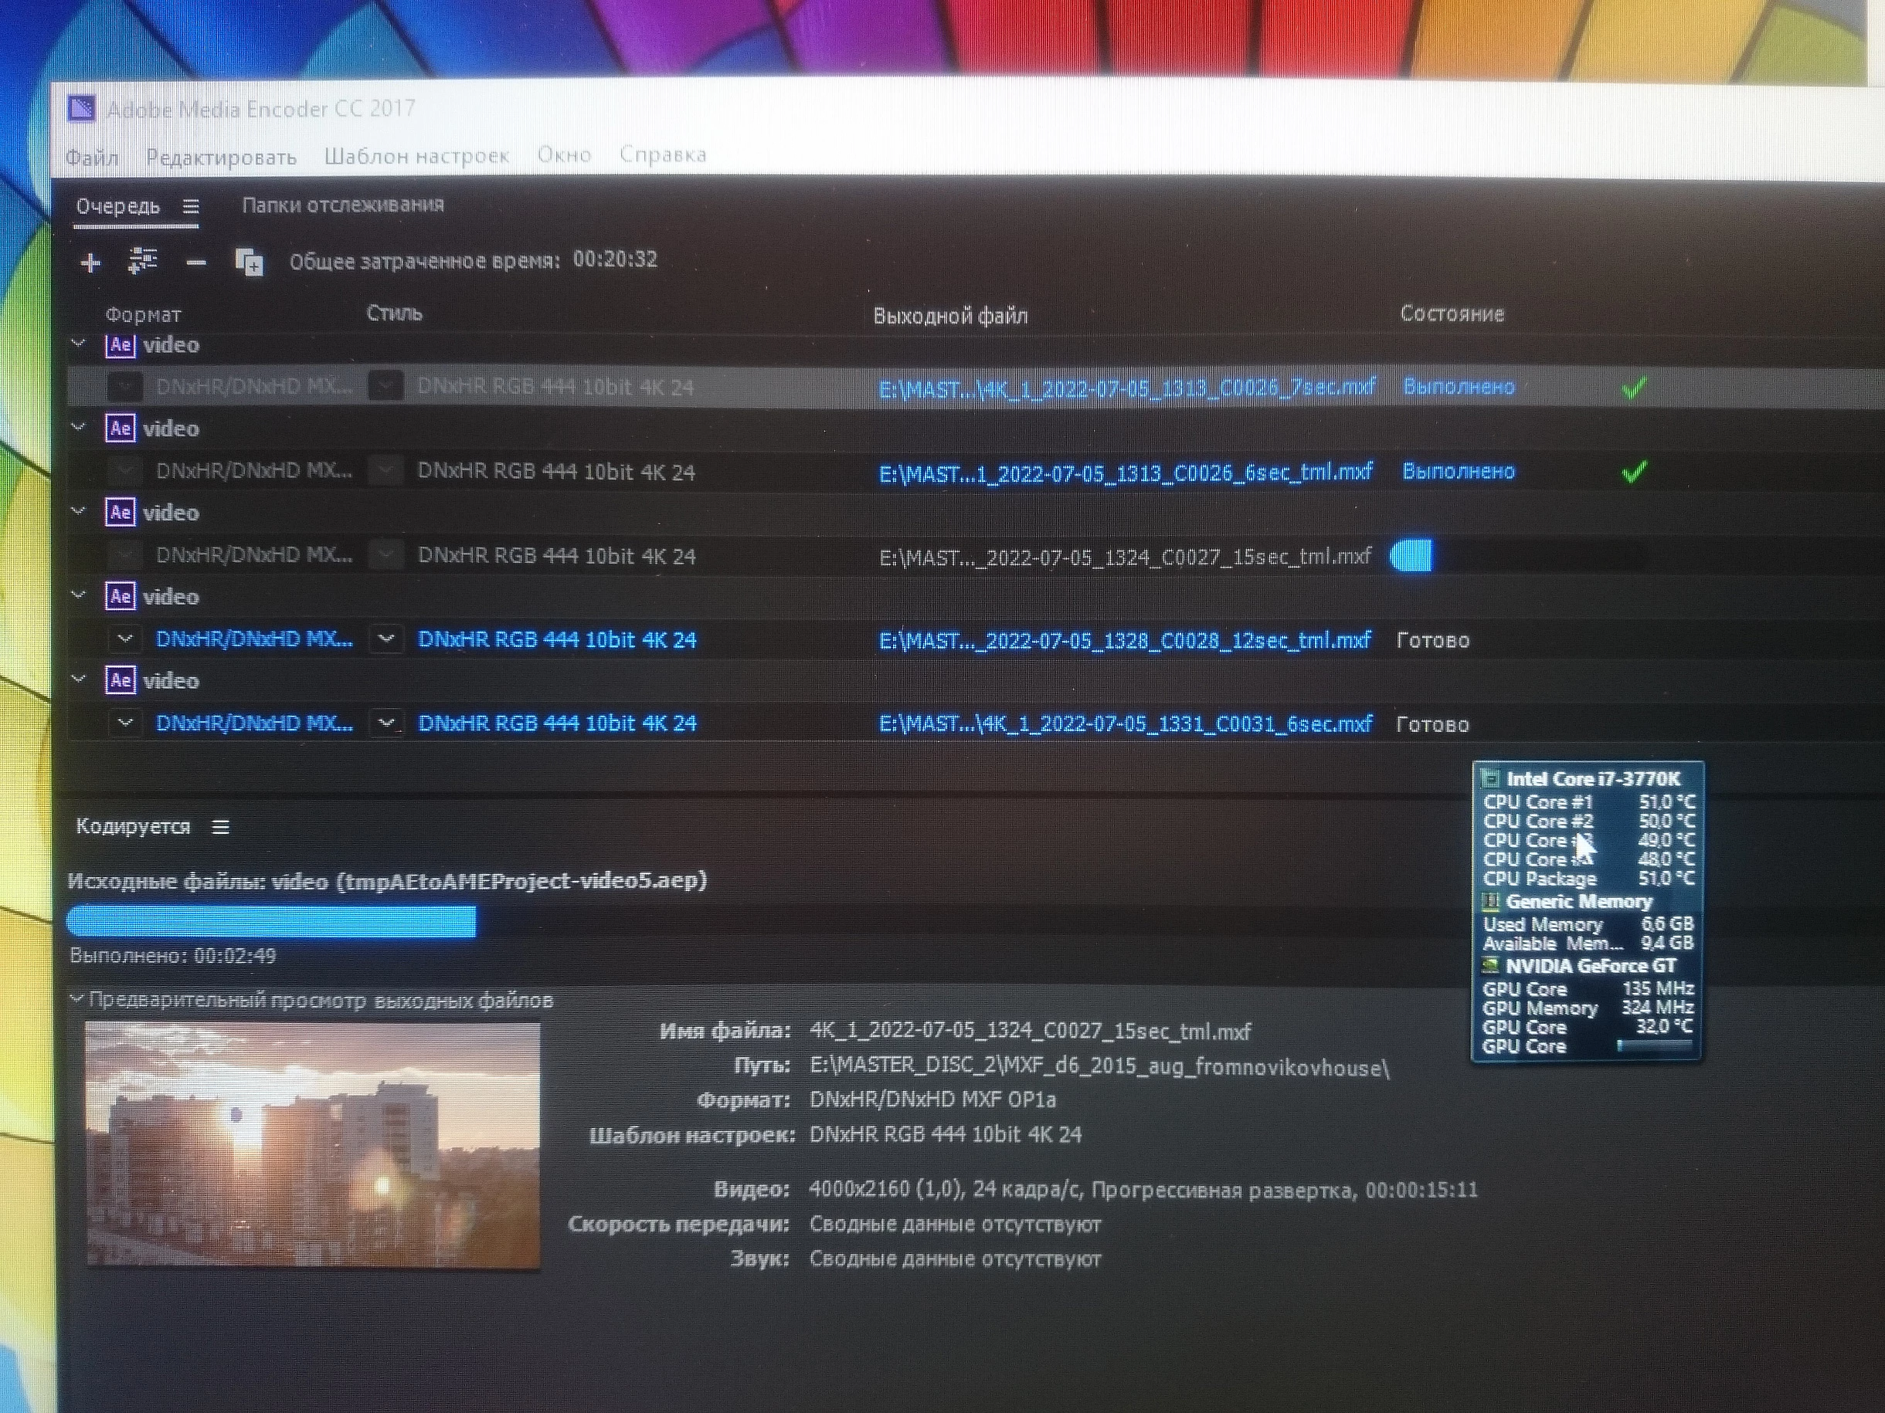Image resolution: width=1885 pixels, height=1413 pixels.
Task: Click the main encoding progress bar
Action: point(271,922)
